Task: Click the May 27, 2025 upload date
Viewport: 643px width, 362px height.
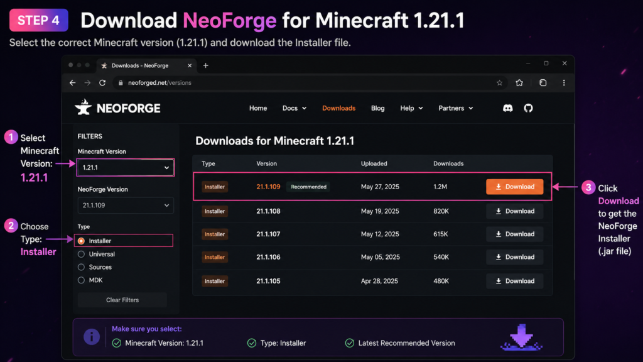Action: point(380,187)
